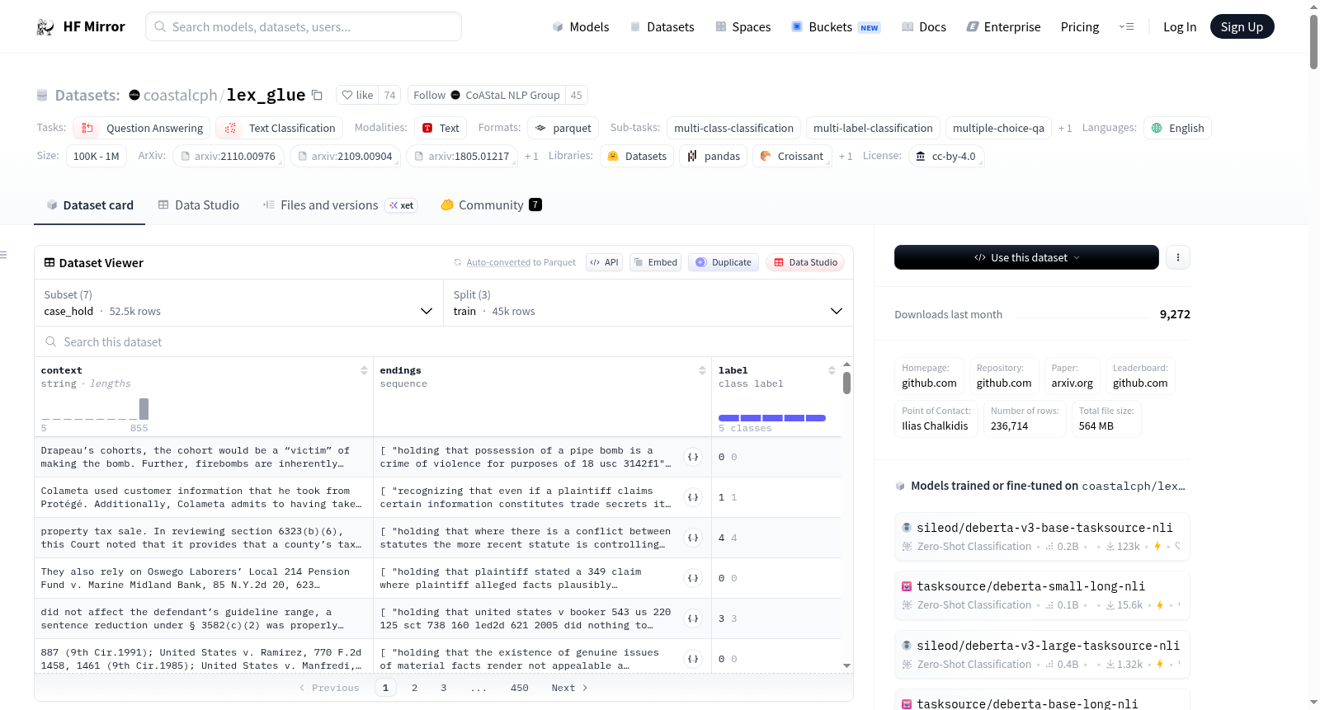Open Buckets in the top navigation
This screenshot has height=710, width=1320.
pyautogui.click(x=836, y=27)
